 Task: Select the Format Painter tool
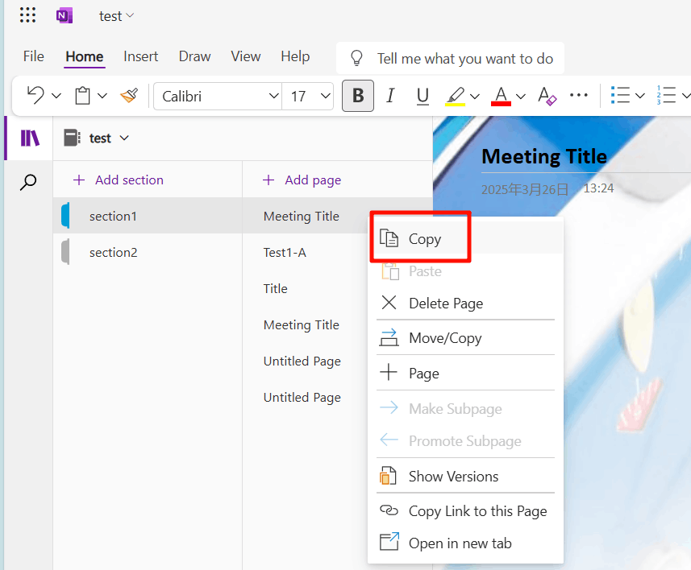pyautogui.click(x=129, y=95)
